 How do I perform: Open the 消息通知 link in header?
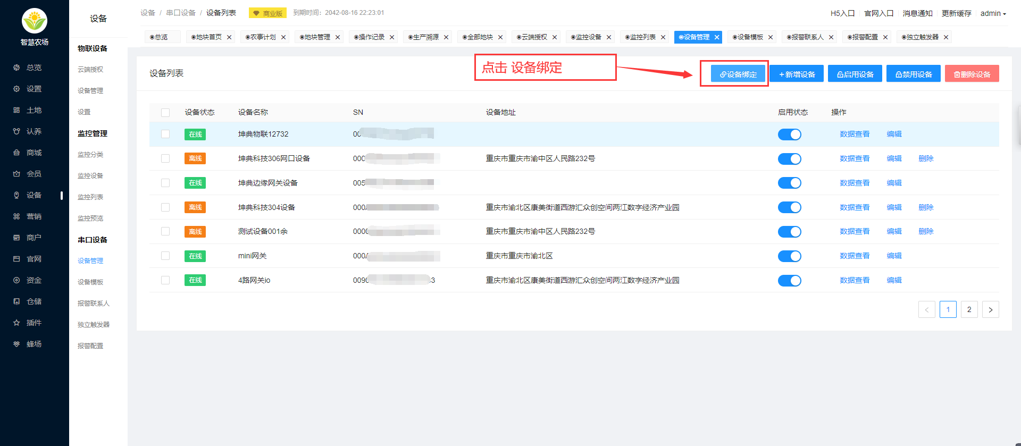coord(917,13)
